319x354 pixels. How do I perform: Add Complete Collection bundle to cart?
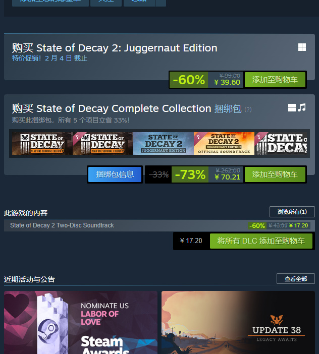click(275, 174)
